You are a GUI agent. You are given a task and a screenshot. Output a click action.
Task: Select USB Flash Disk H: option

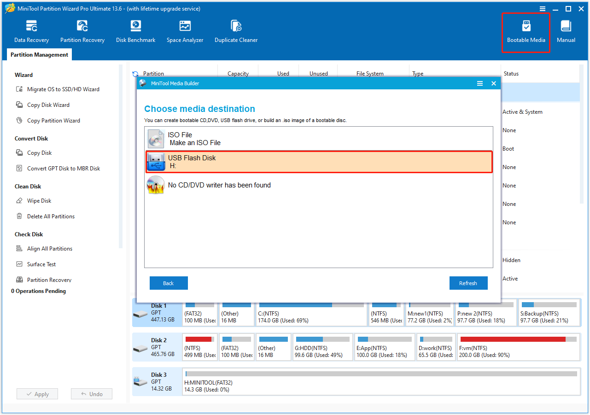pos(319,162)
